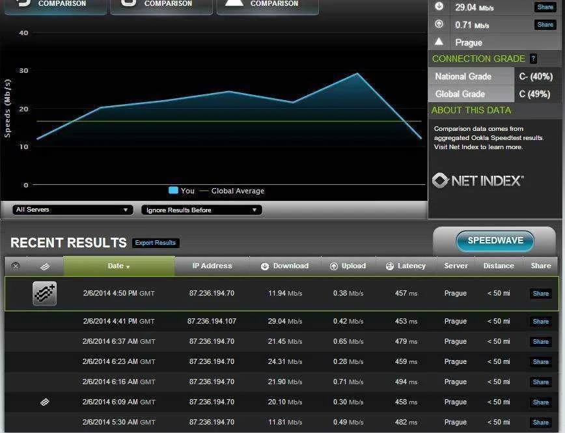Click the latency icon in Latency header
This screenshot has width=565, height=433.
tap(389, 266)
